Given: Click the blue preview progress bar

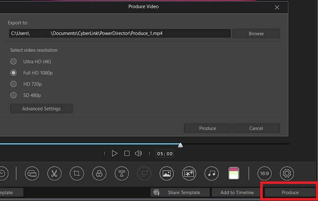Looking at the screenshot, I should [89, 144].
